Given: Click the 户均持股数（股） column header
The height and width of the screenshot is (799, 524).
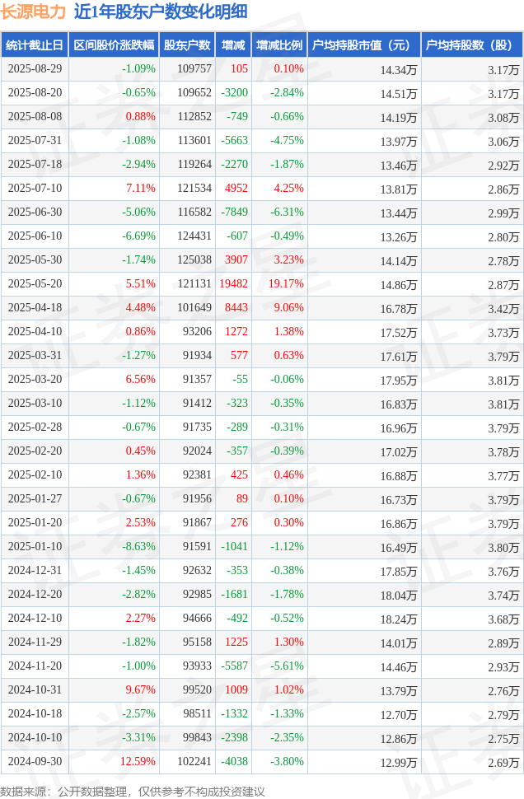Looking at the screenshot, I should 469,45.
